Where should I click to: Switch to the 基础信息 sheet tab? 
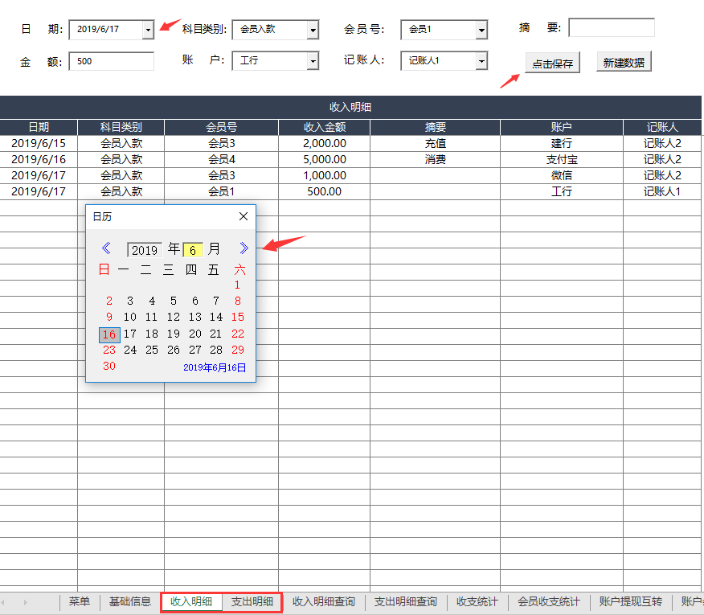pos(130,601)
